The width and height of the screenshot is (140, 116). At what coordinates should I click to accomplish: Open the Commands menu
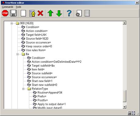(8, 7)
